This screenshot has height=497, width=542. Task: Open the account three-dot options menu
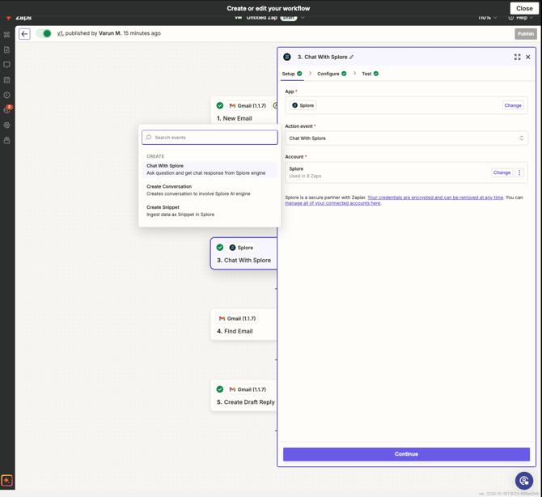point(519,172)
